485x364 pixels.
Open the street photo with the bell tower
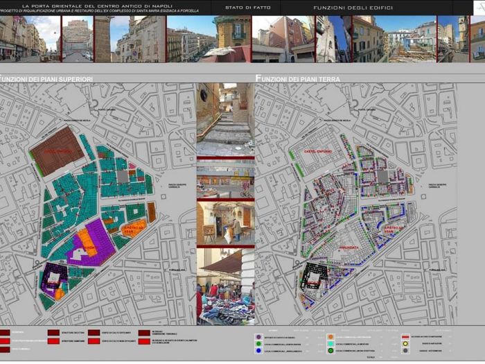tap(453, 39)
